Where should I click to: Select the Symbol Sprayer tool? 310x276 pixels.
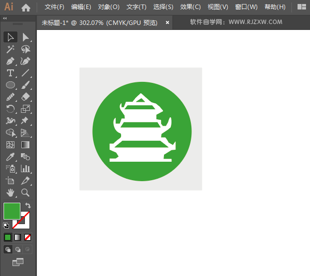click(x=10, y=169)
